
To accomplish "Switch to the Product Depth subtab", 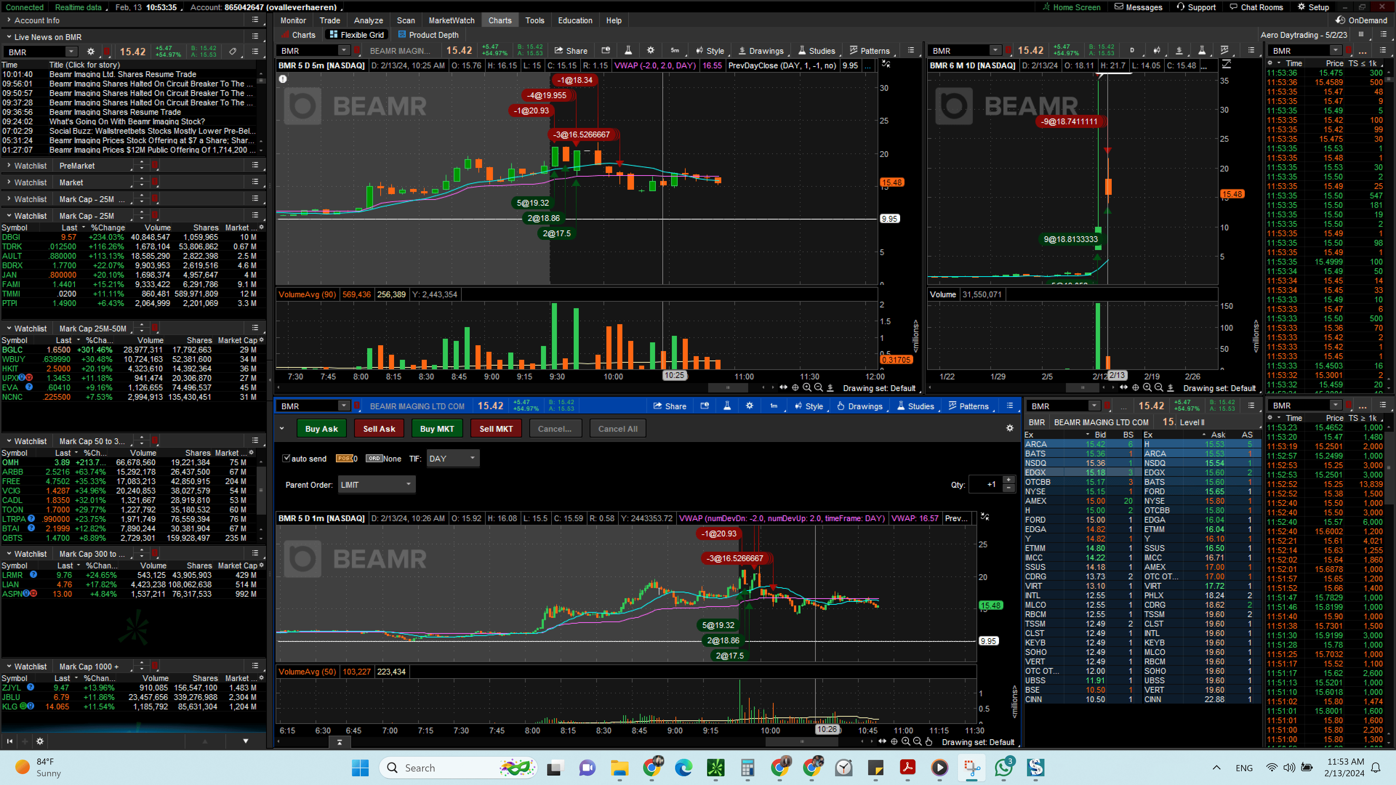I will pyautogui.click(x=428, y=35).
